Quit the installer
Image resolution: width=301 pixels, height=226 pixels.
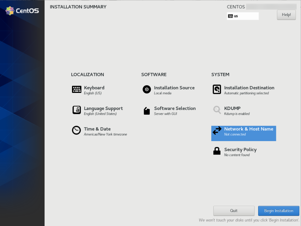coord(234,211)
